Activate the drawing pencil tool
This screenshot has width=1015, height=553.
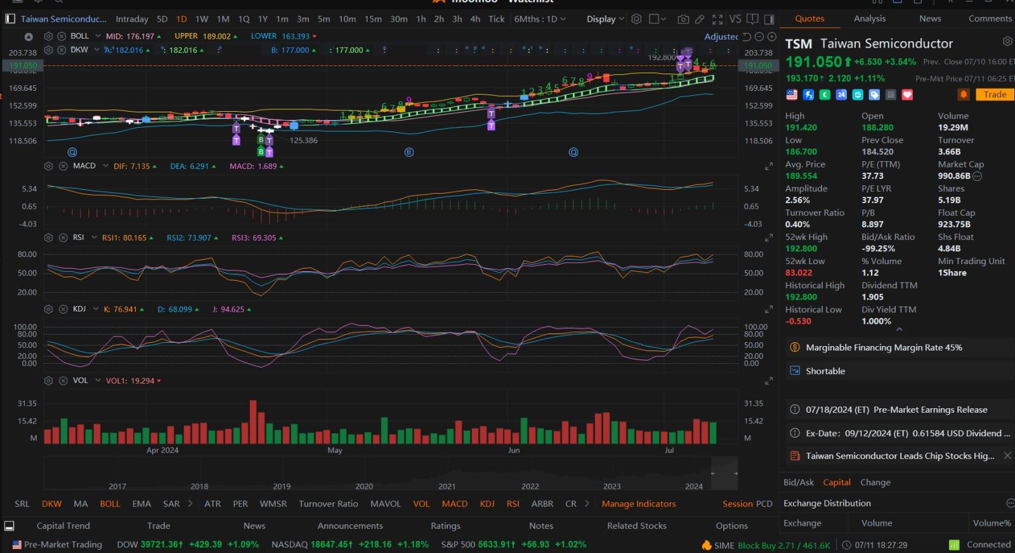coord(700,19)
